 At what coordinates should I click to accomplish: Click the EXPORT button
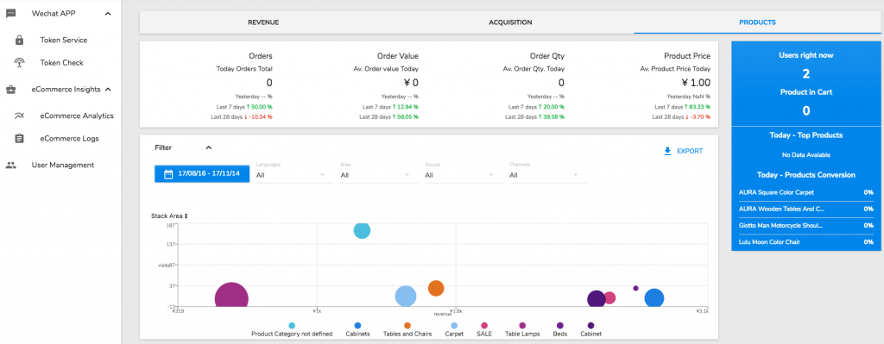pos(684,151)
